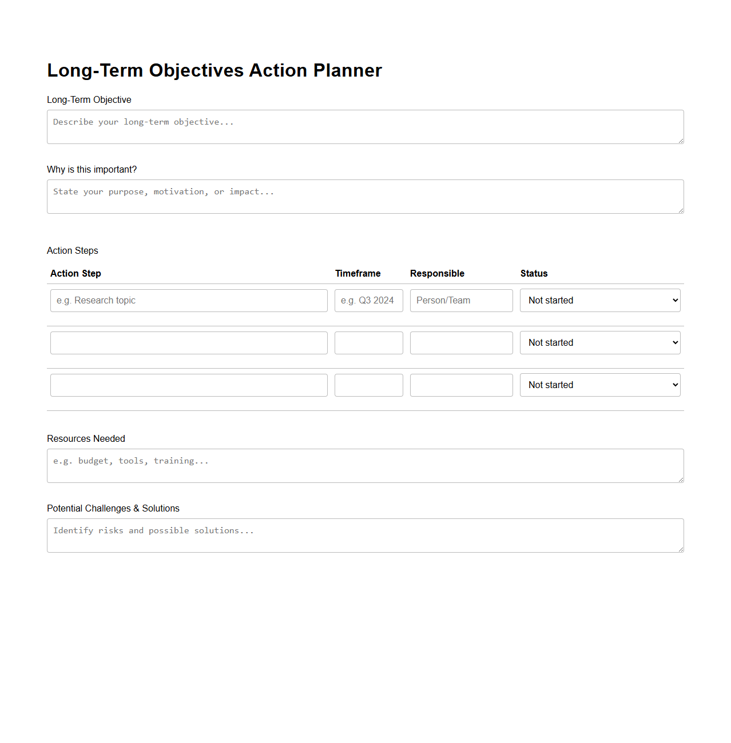Click the 'e.g. Research topic' action step field
The image size is (731, 743).
point(189,300)
